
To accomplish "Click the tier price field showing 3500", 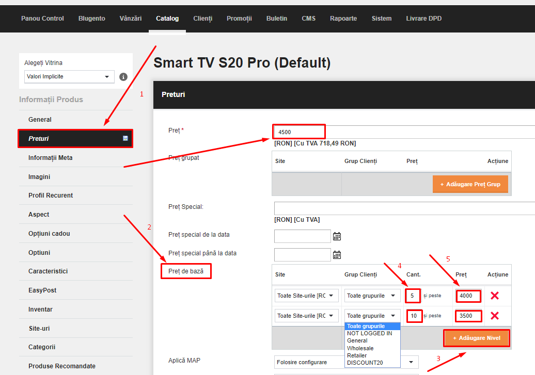I will point(468,316).
